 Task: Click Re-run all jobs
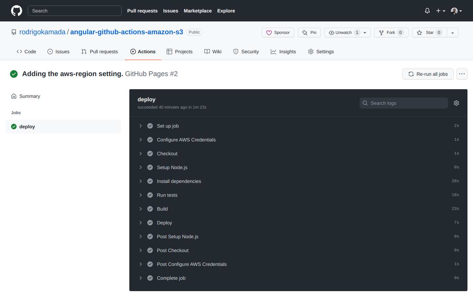pos(428,74)
